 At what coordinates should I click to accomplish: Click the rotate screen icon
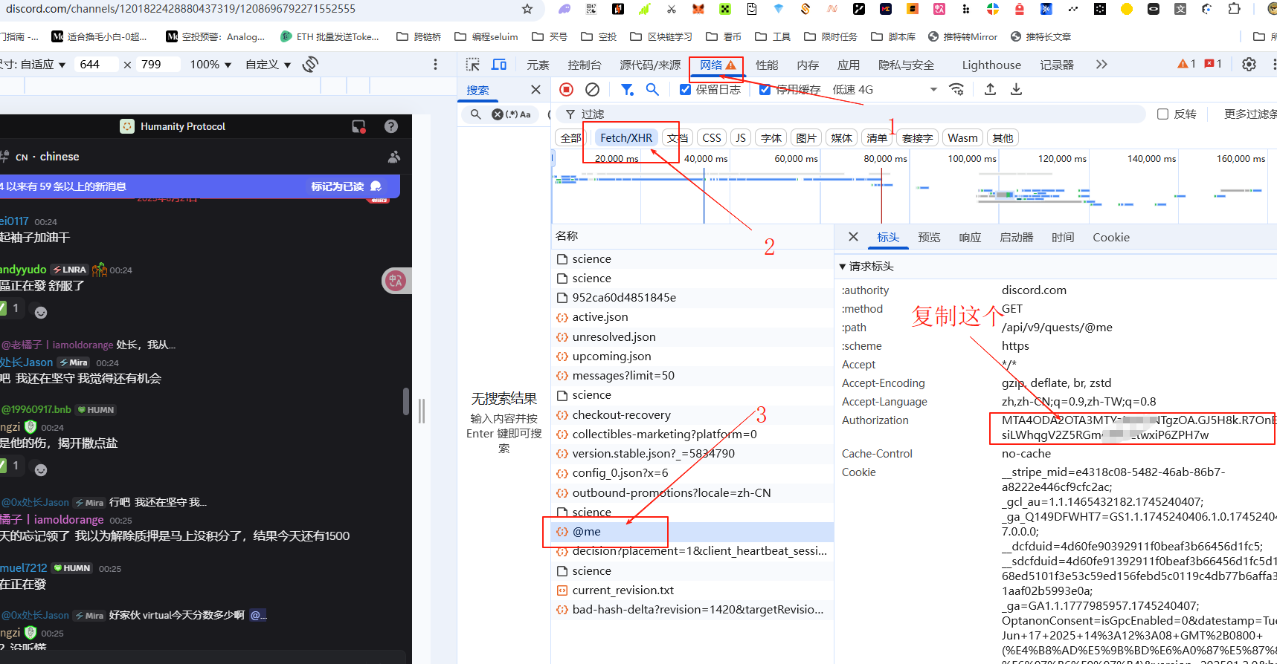[310, 65]
